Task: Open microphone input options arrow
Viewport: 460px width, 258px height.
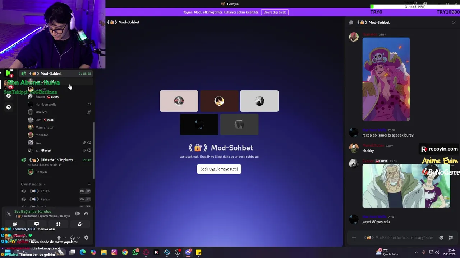Action: click(x=65, y=238)
